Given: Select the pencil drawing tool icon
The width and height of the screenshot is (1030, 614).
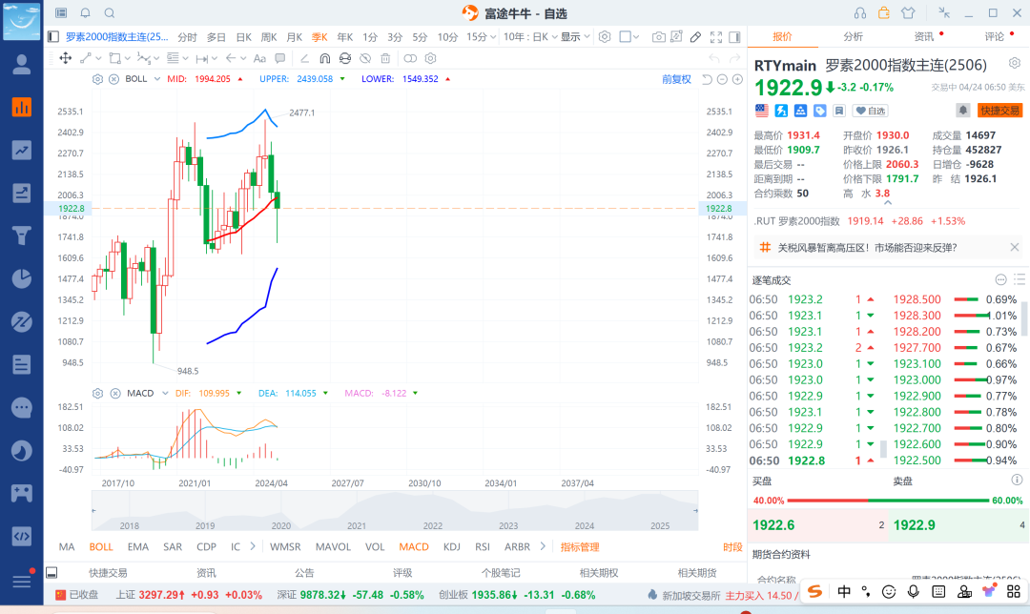Looking at the screenshot, I should (695, 37).
